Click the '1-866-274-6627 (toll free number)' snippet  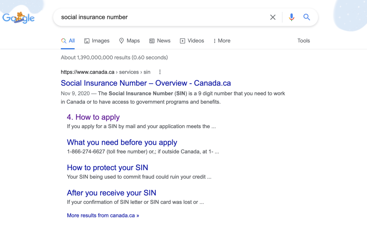143,152
